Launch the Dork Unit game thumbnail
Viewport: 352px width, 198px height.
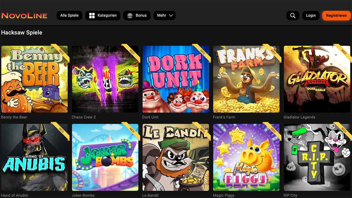(176, 79)
